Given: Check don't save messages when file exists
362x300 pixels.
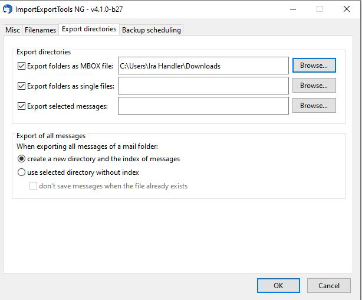Looking at the screenshot, I should pyautogui.click(x=33, y=186).
